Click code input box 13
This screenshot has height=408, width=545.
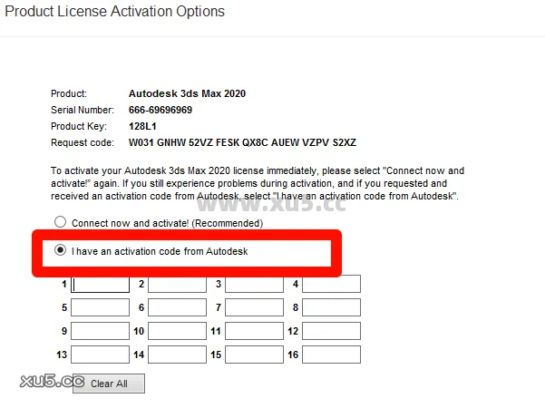[100, 355]
